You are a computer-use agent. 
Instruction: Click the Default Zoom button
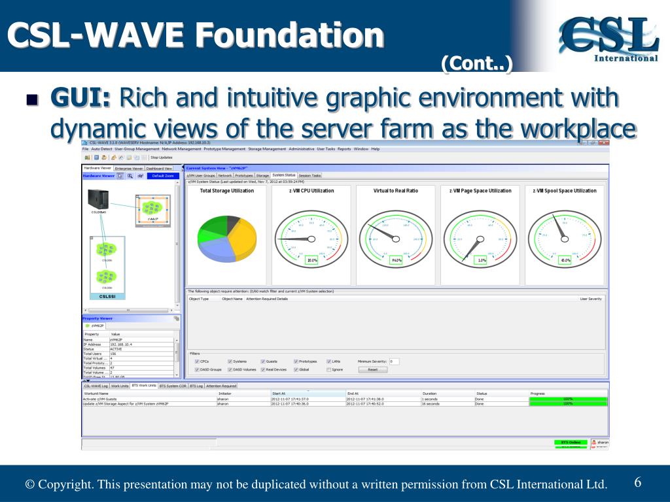[x=163, y=176]
